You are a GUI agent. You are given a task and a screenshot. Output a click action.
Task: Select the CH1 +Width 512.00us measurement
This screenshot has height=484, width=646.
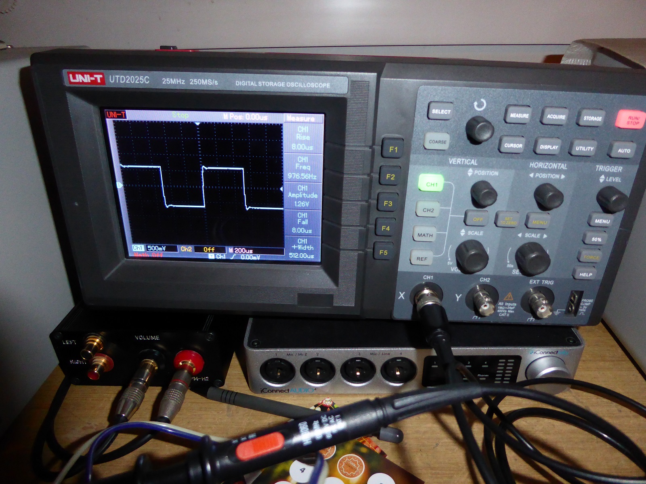[302, 248]
